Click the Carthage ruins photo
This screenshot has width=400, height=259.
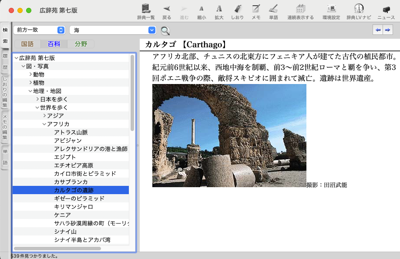coord(229,135)
